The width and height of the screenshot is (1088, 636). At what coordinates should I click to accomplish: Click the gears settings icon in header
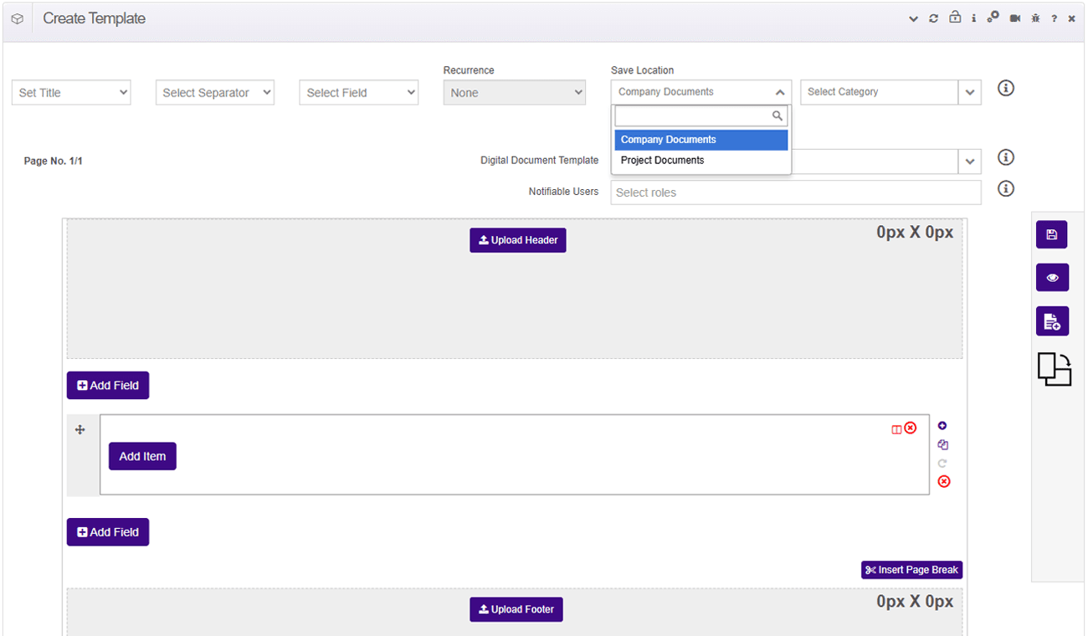pyautogui.click(x=993, y=18)
